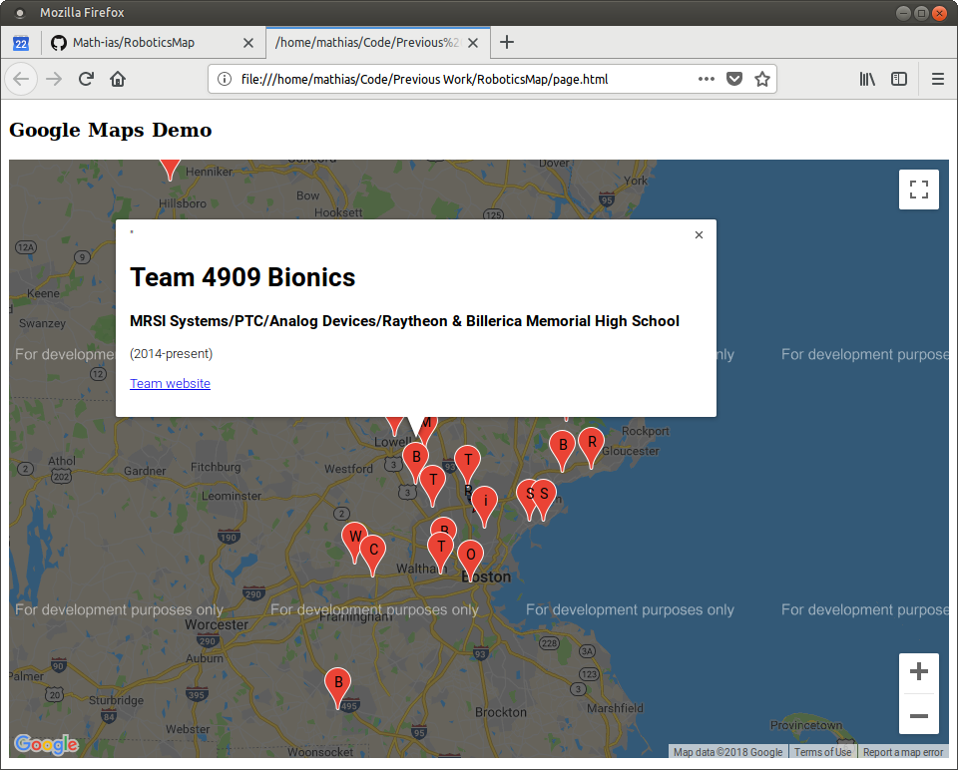The image size is (958, 770).
Task: Reload the current page
Action: click(x=86, y=79)
